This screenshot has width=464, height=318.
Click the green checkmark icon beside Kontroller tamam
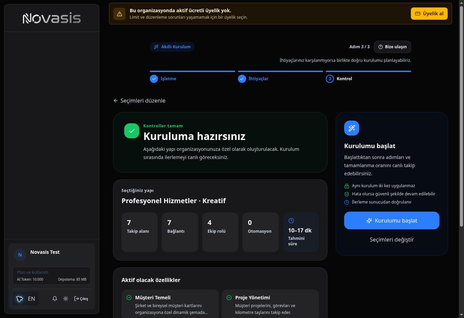[132, 131]
